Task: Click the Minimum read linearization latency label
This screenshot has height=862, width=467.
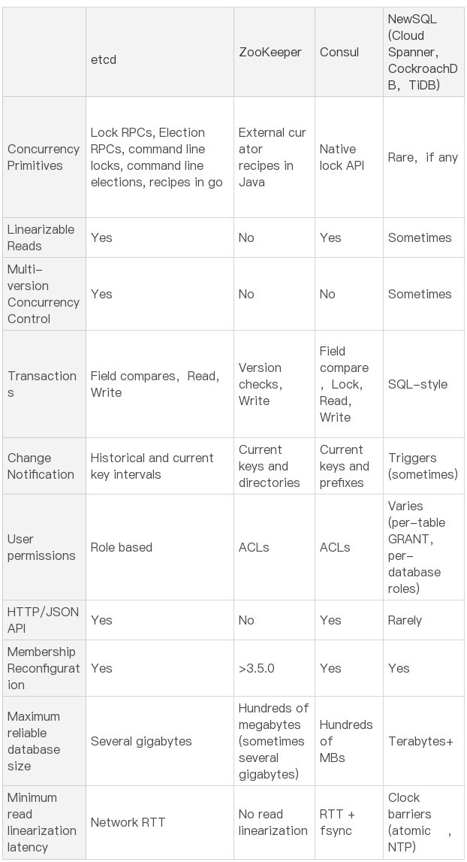Action: tap(42, 822)
